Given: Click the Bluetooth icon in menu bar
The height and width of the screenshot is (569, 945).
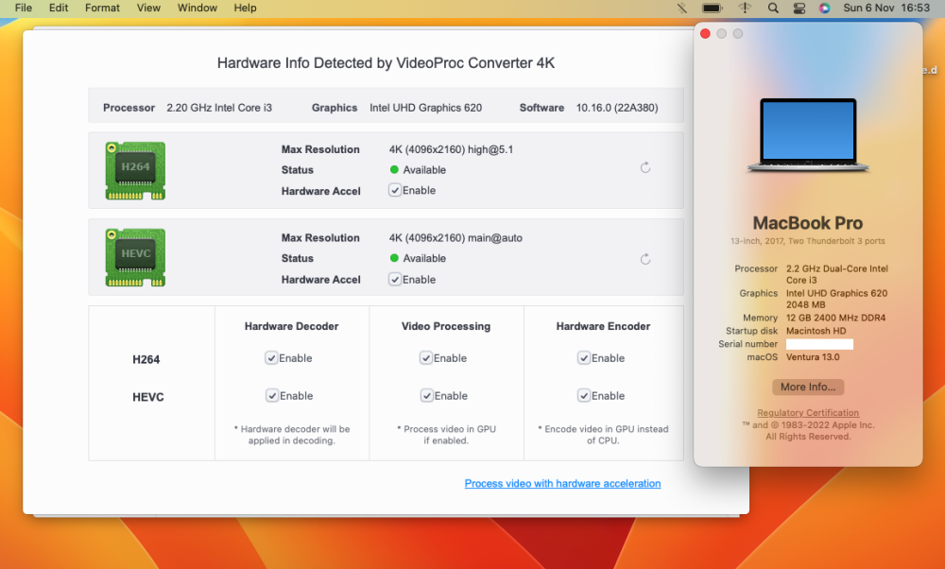Looking at the screenshot, I should coord(681,8).
